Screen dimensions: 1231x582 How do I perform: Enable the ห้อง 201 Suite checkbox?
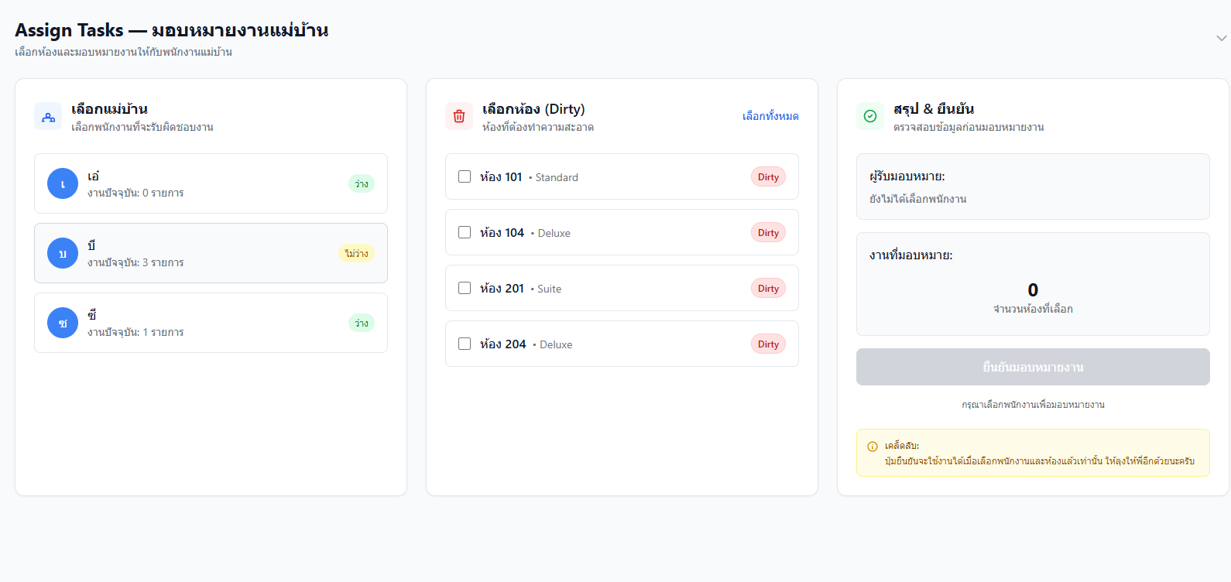tap(465, 288)
